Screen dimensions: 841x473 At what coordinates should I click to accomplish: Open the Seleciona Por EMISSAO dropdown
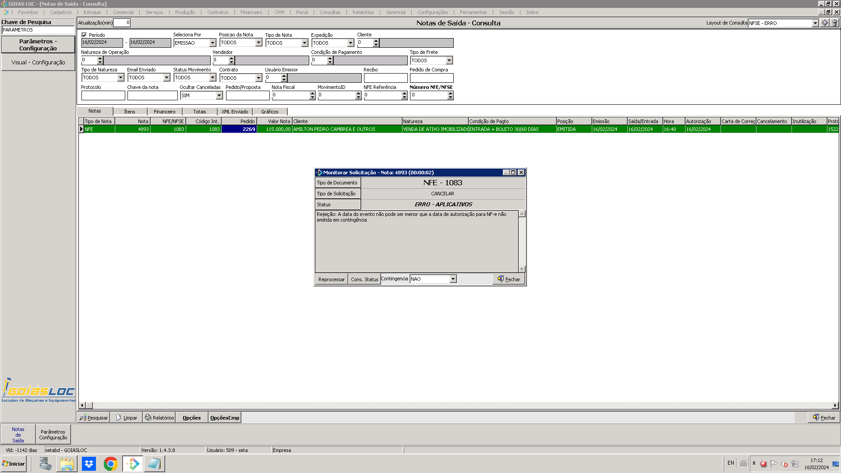point(212,43)
